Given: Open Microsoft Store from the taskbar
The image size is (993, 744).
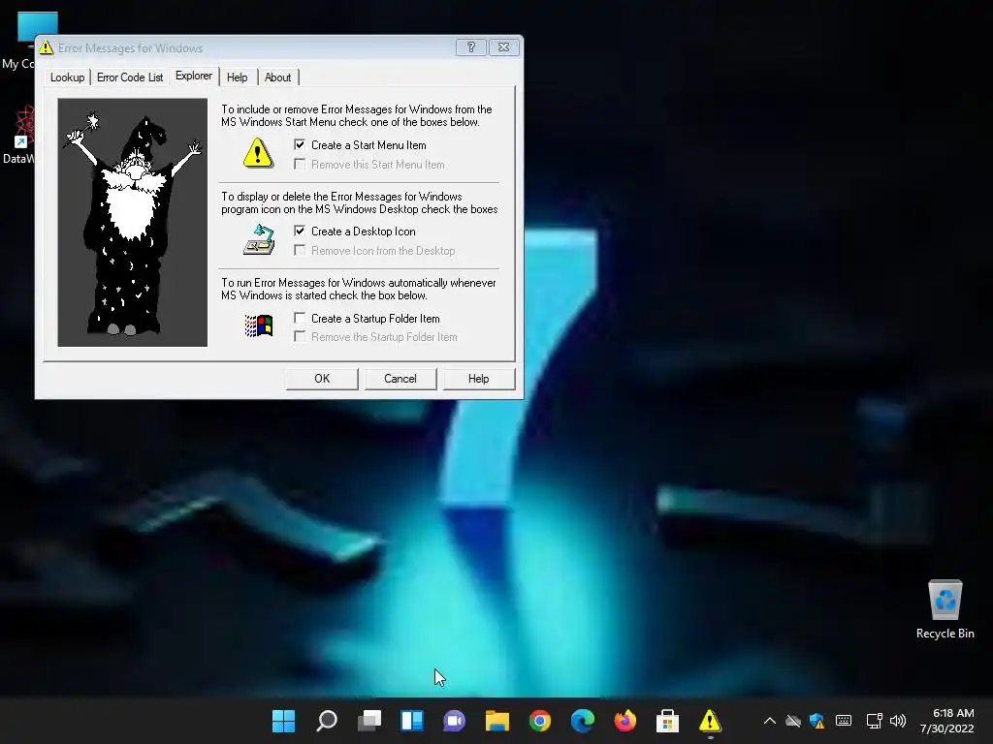Looking at the screenshot, I should [667, 721].
